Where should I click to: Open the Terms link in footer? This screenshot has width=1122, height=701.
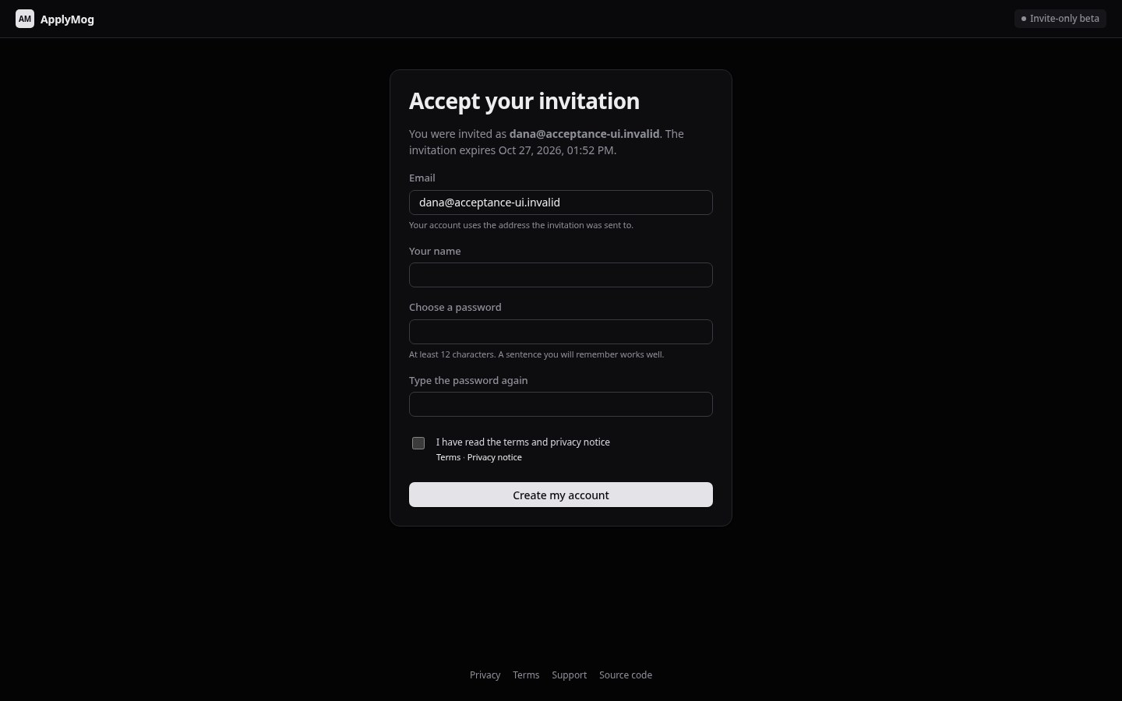coord(526,675)
